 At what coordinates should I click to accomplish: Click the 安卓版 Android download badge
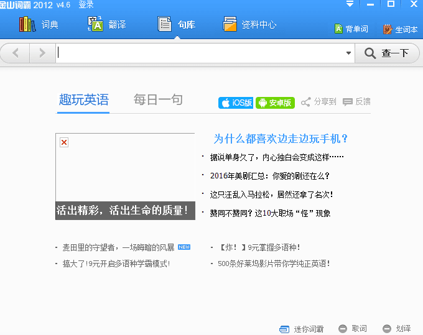point(274,103)
